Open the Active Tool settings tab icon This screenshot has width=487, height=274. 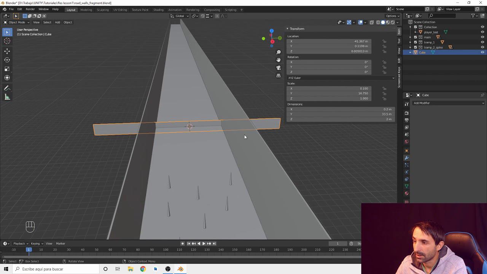click(406, 104)
